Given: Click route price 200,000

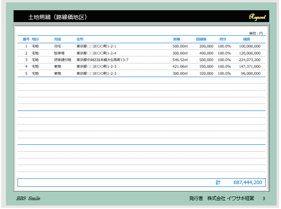Looking at the screenshot, I should 206,46.
